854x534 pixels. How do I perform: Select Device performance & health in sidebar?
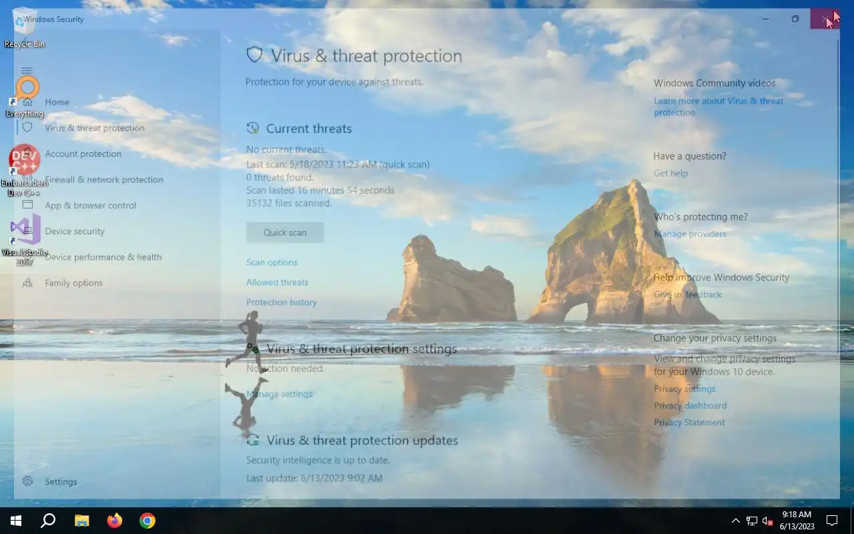103,257
